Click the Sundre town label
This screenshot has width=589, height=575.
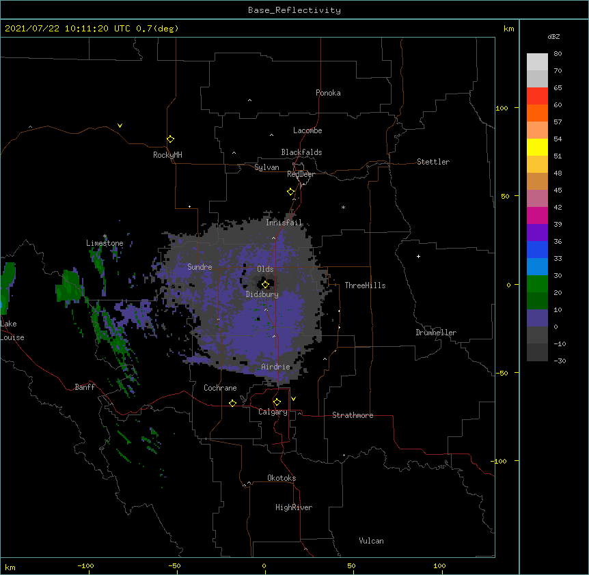coord(200,267)
